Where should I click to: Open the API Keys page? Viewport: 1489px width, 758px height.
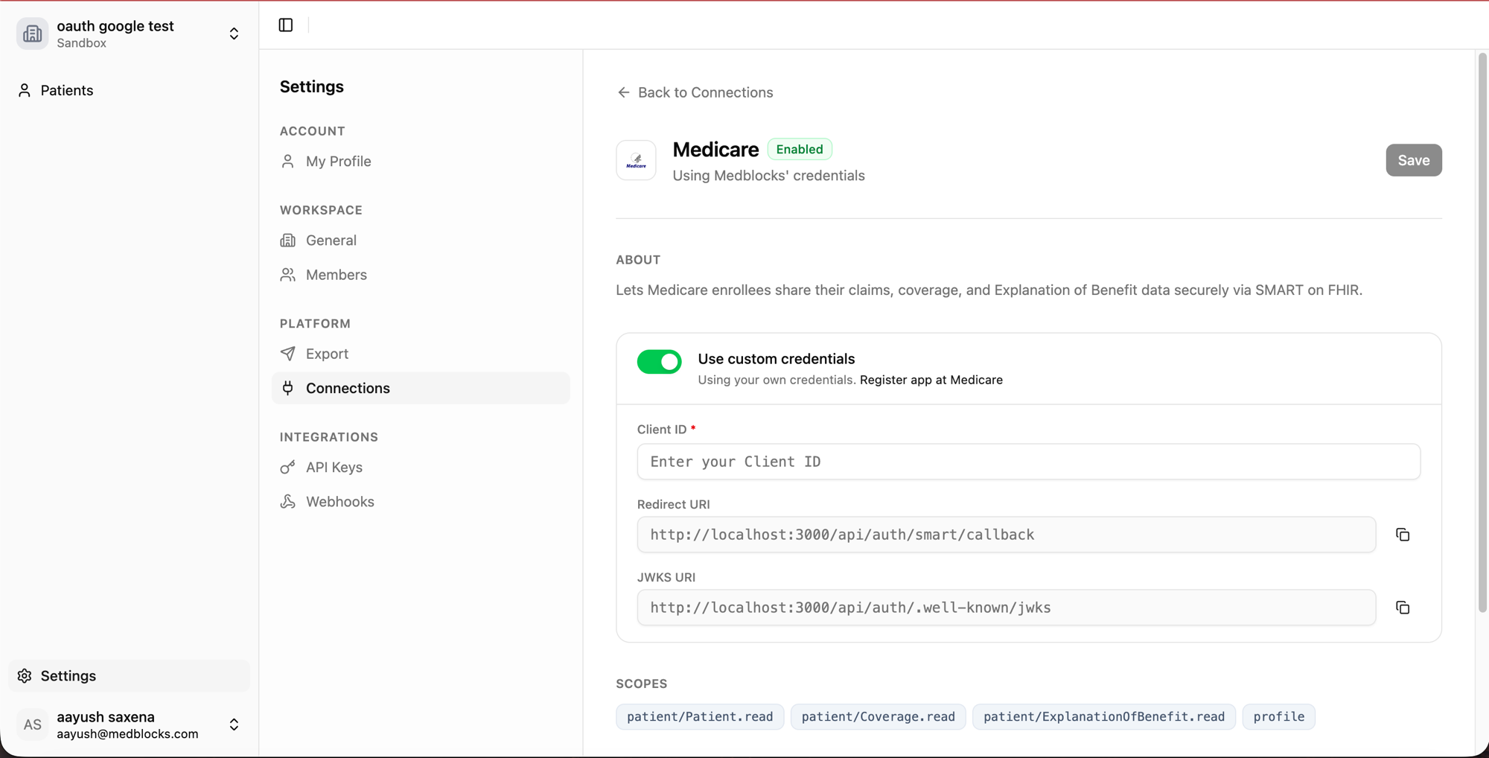point(421,467)
